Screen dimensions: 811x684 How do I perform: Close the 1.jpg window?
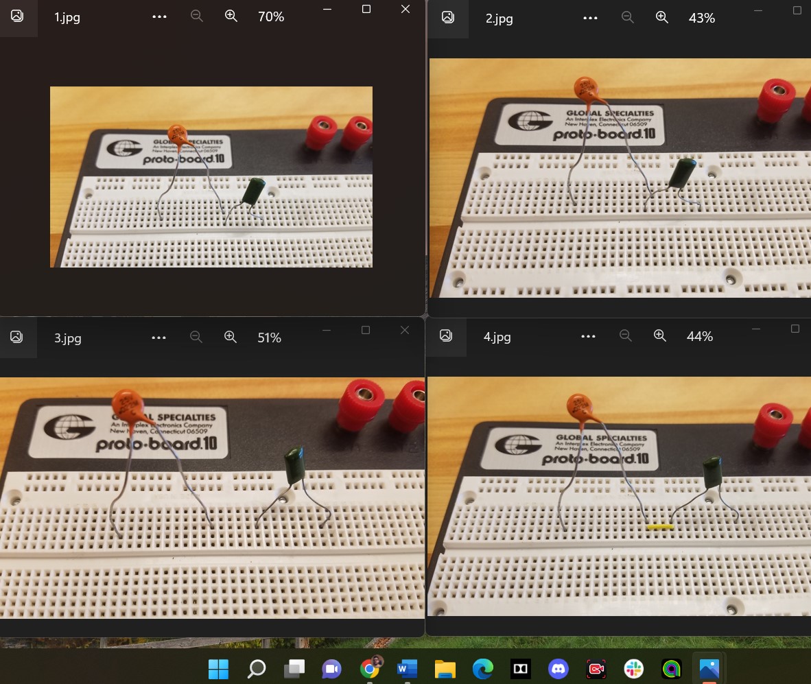pos(405,9)
